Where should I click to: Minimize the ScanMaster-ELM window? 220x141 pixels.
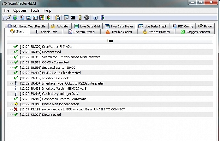coord(193,2)
